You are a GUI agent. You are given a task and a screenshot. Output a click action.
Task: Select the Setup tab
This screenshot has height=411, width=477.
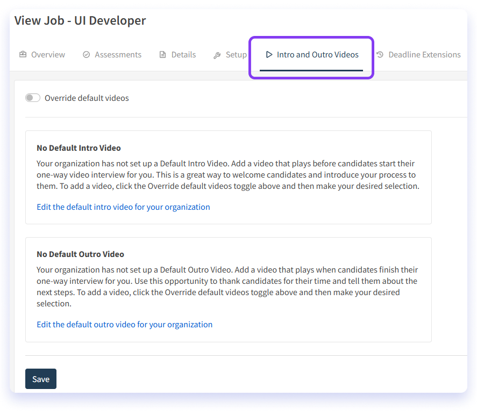(230, 55)
